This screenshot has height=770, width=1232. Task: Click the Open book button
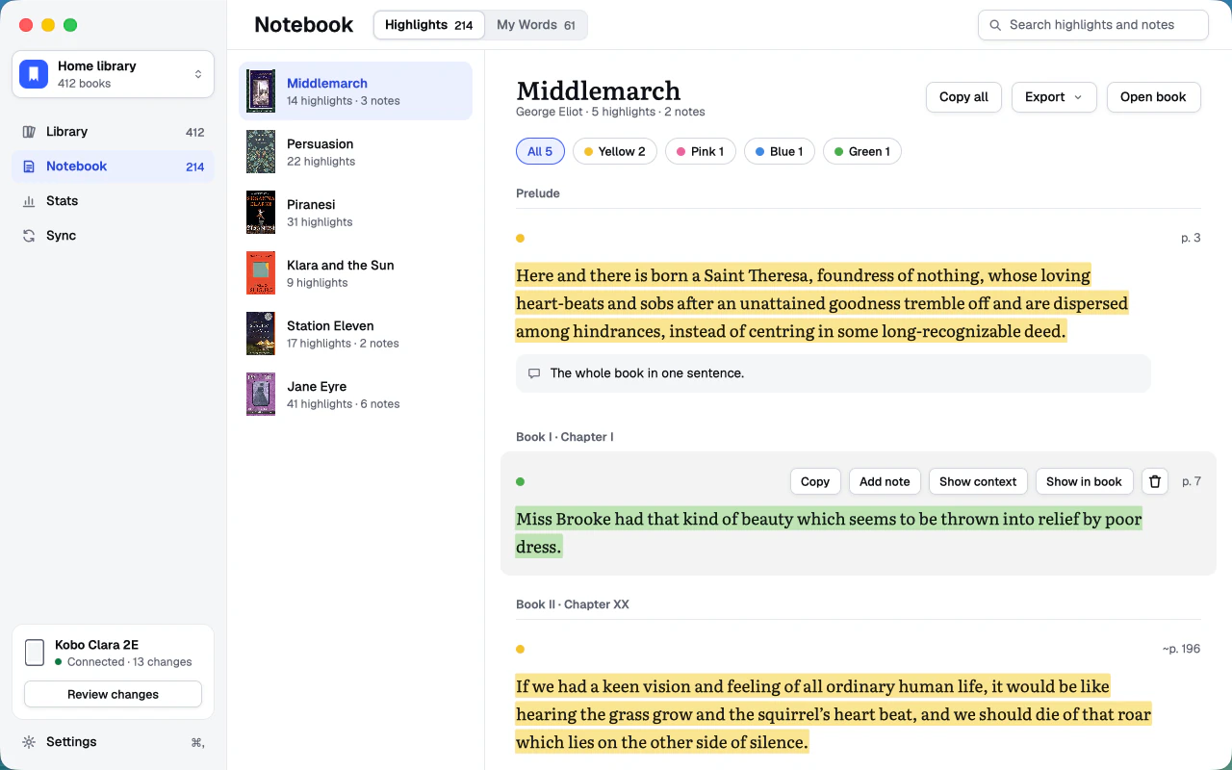[1153, 97]
